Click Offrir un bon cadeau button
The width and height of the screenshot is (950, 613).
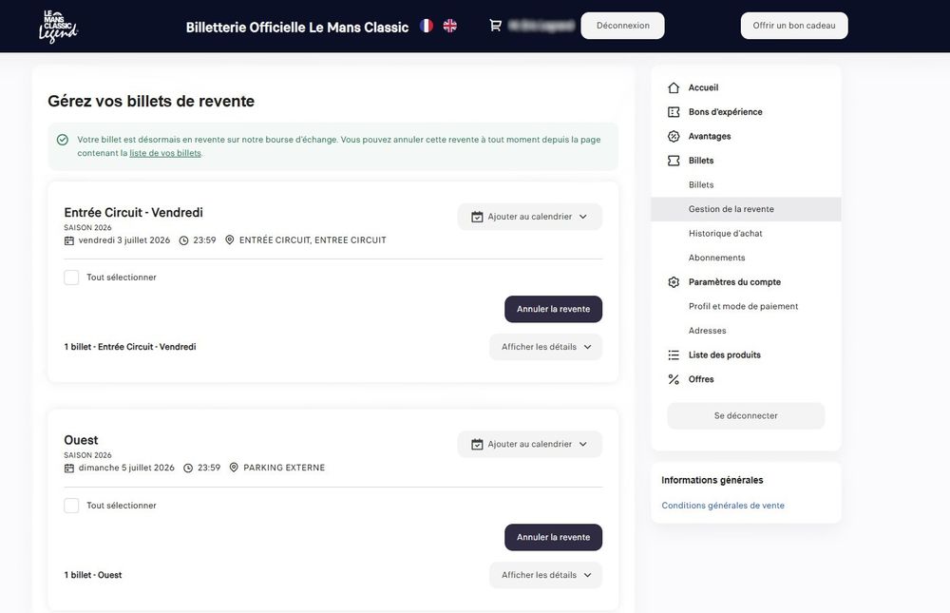tap(793, 26)
